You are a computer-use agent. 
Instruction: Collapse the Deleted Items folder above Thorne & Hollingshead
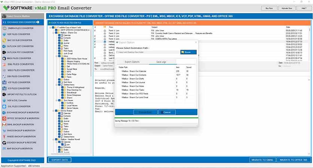coord(56,85)
